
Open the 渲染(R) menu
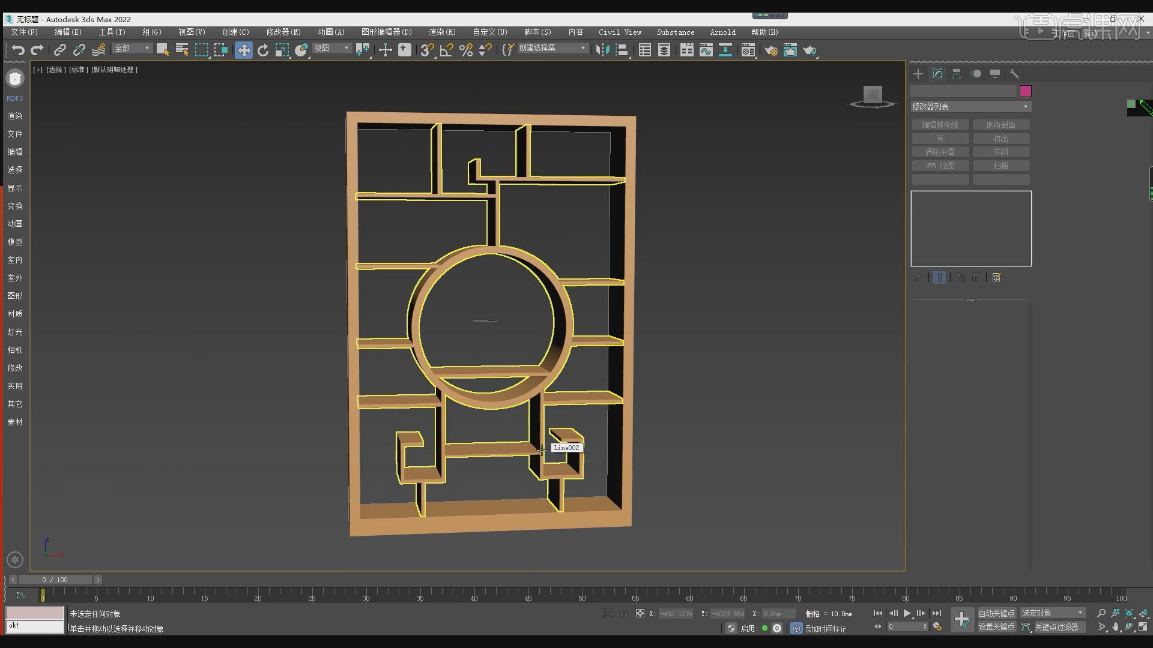tap(442, 32)
